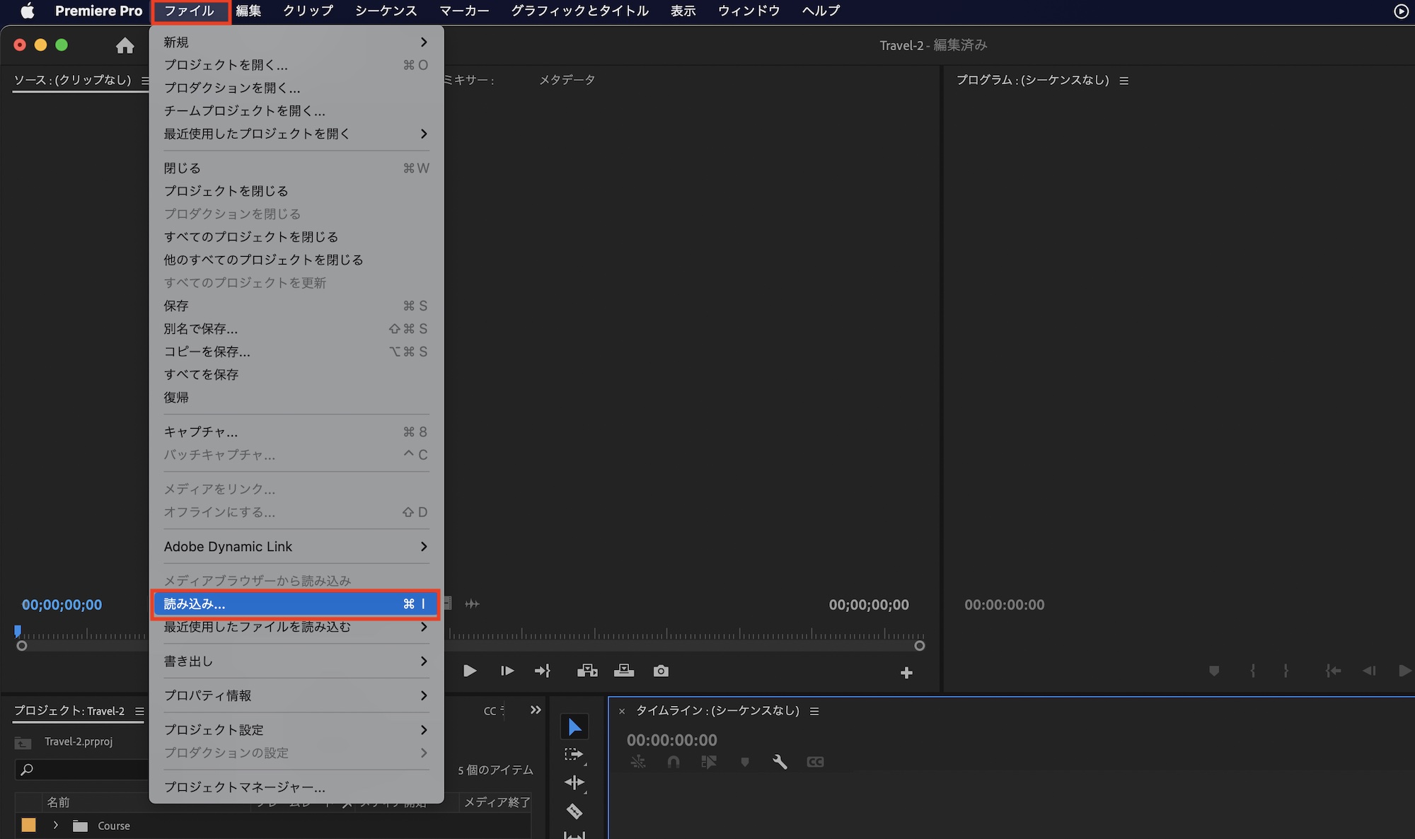Select the Selection tool arrow
The image size is (1415, 839).
point(574,727)
